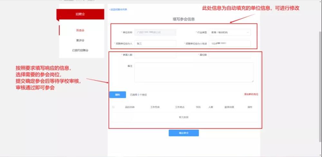Open the 招聘会 red sidebar header
This screenshot has width=322, height=157.
pos(80,14)
